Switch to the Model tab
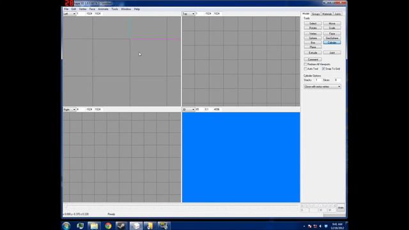409x230 pixels. pyautogui.click(x=305, y=13)
